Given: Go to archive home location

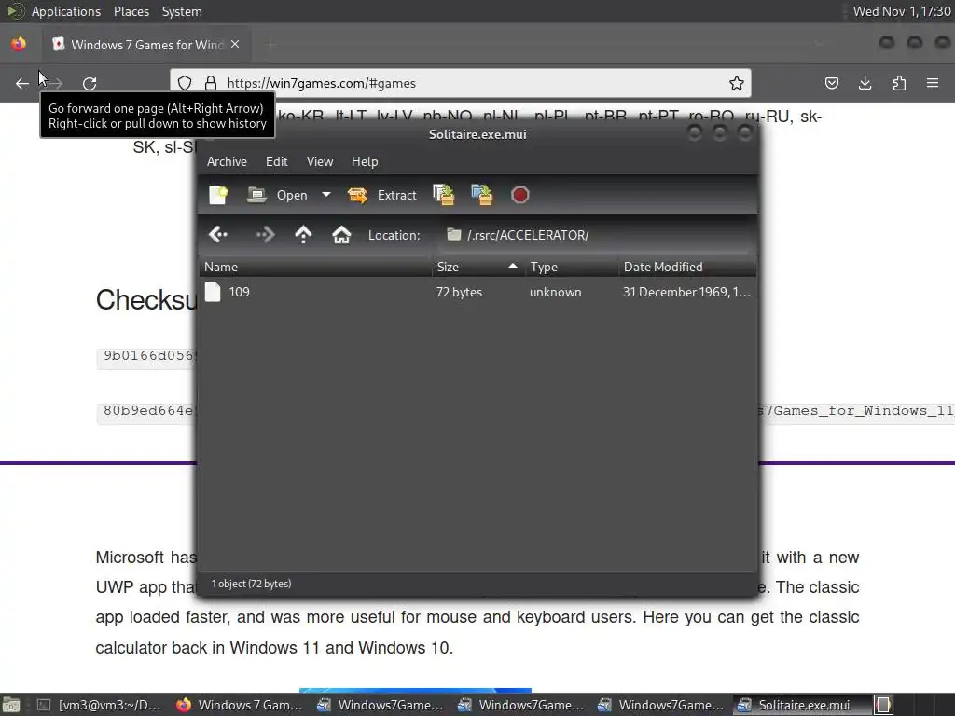Looking at the screenshot, I should click(x=341, y=234).
